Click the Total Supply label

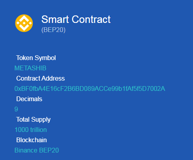pyautogui.click(x=33, y=120)
